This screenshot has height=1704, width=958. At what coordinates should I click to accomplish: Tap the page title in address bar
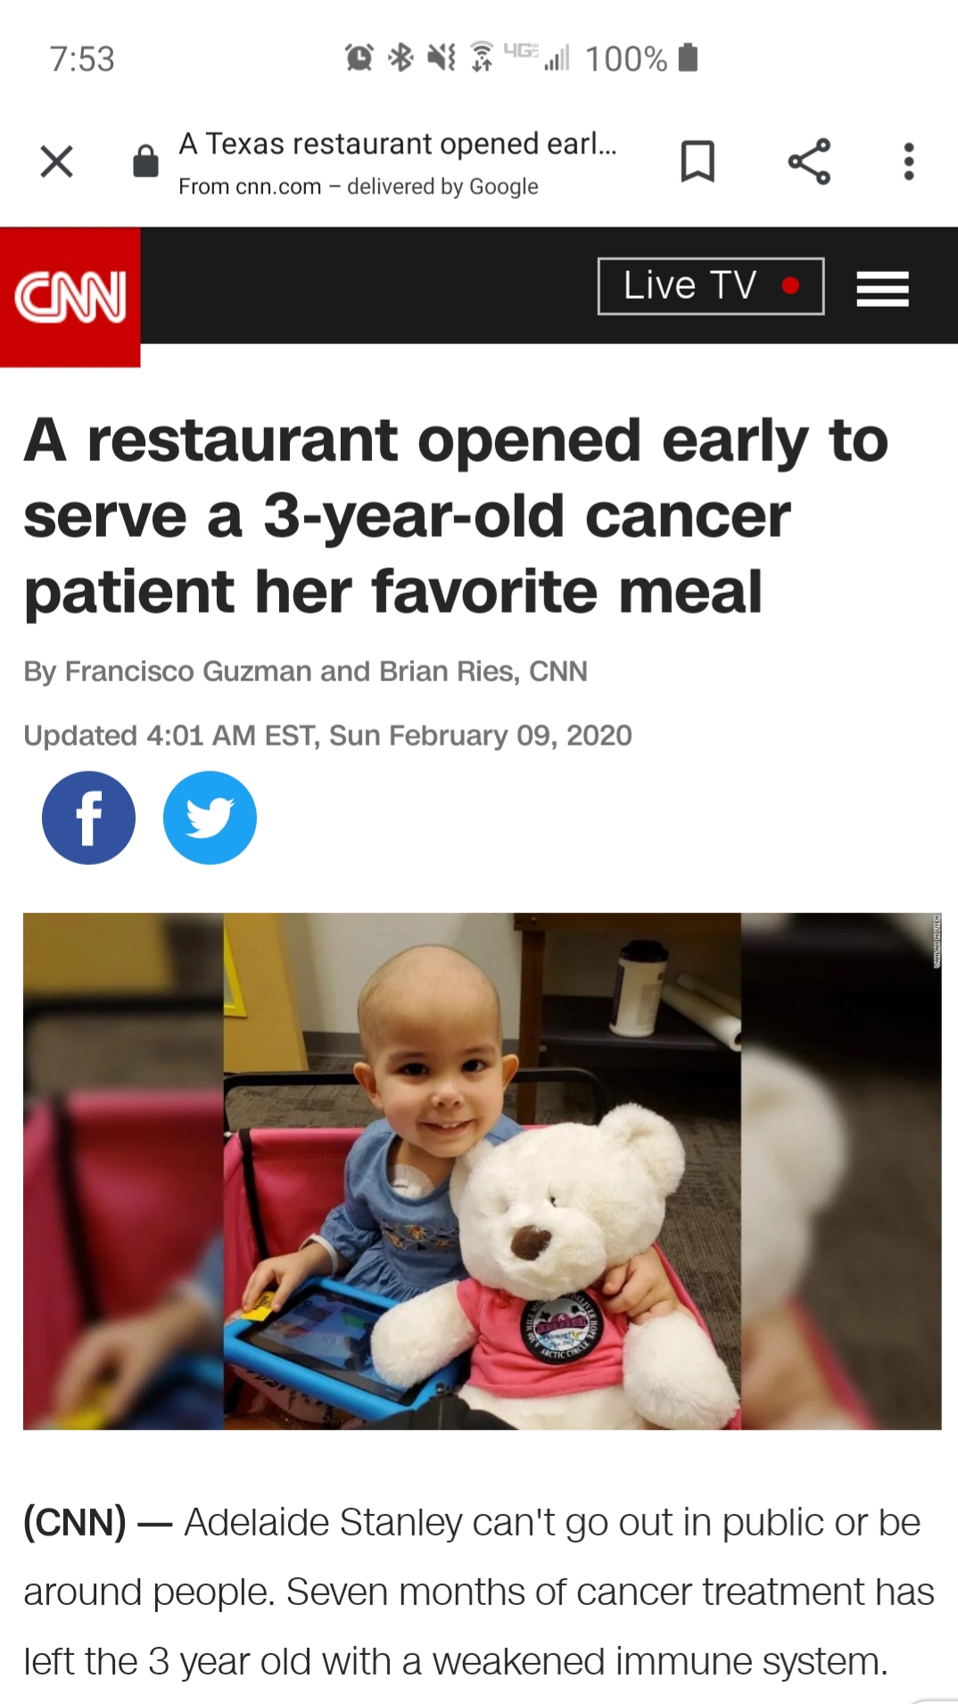398,144
